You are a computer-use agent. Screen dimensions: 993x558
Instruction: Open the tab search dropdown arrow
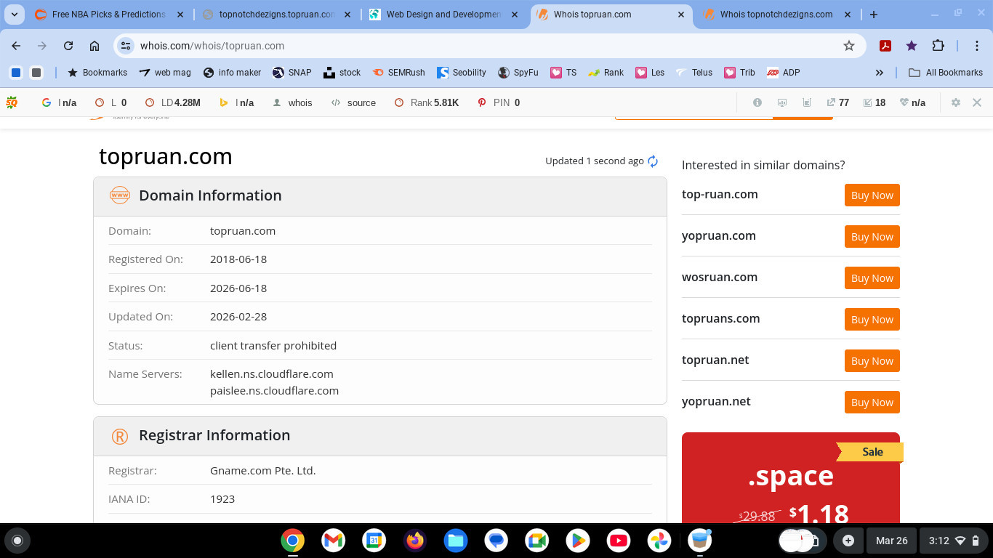pos(15,15)
